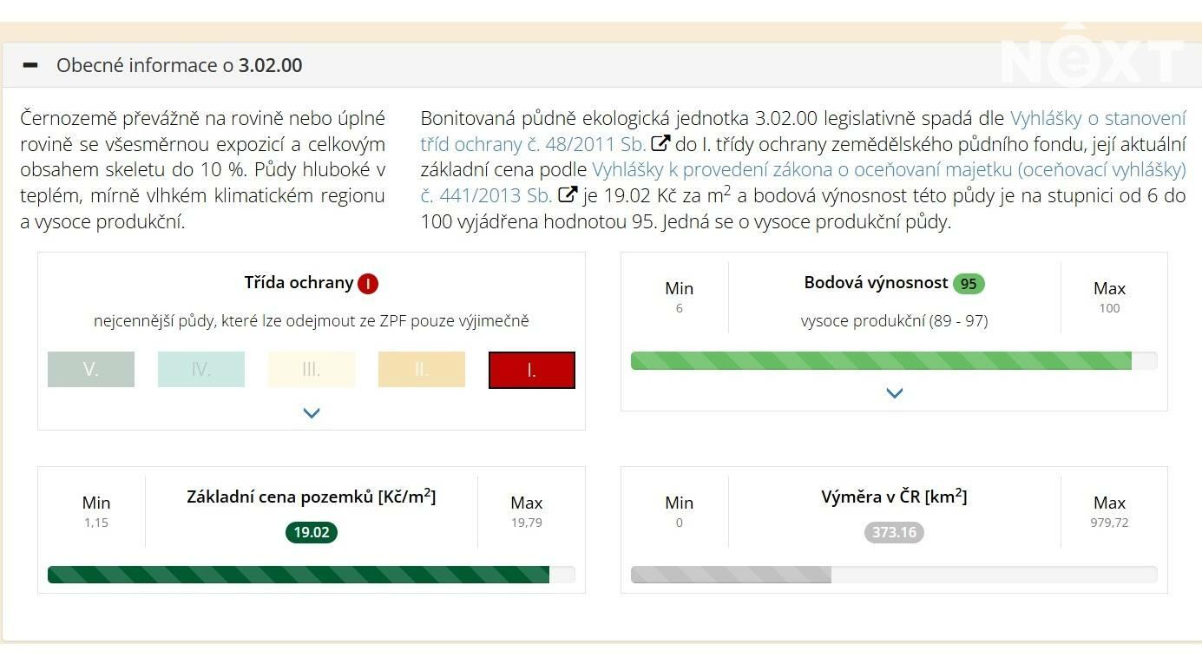
Task: Expand details under Bodová výnosnost chevron
Action: (894, 393)
